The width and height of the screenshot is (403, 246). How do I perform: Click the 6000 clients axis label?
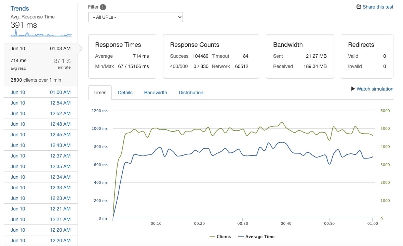point(385,111)
